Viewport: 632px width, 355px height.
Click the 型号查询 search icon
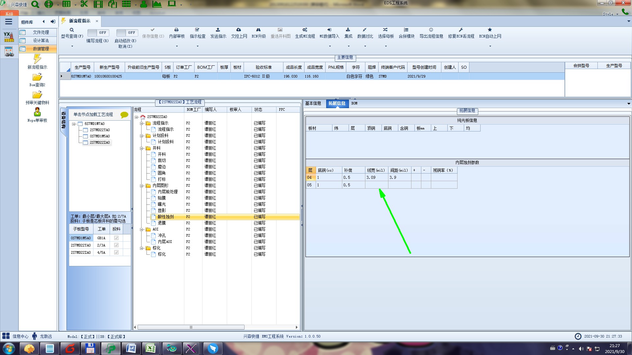[x=72, y=30]
